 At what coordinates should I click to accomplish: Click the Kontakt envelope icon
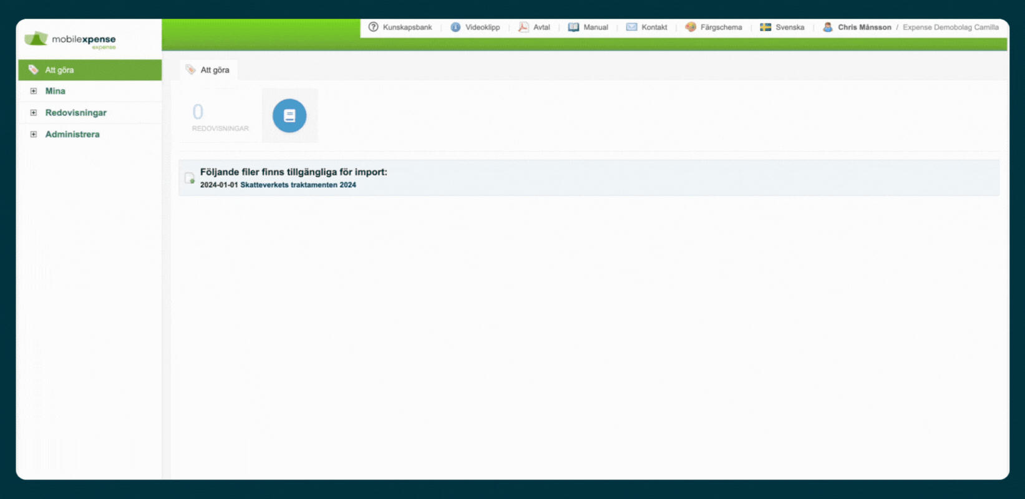631,27
